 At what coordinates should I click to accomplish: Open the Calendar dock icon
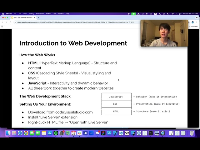point(74,133)
